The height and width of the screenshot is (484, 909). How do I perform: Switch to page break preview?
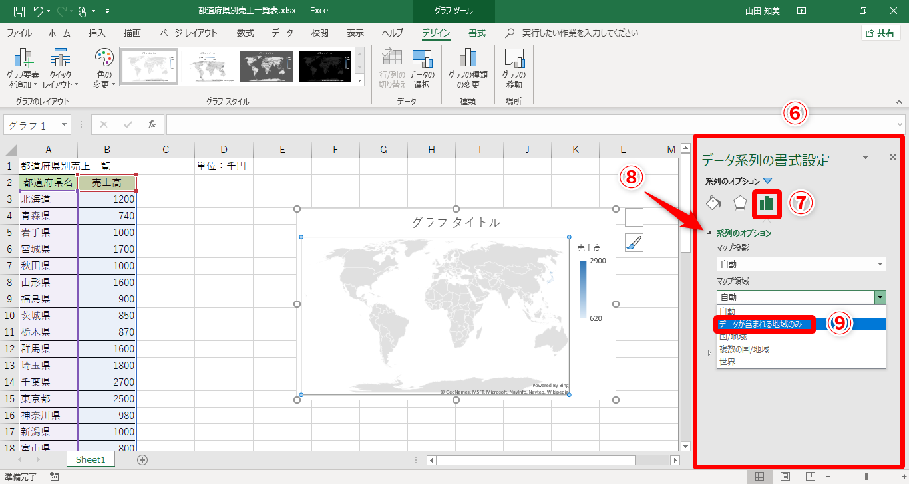pyautogui.click(x=810, y=477)
